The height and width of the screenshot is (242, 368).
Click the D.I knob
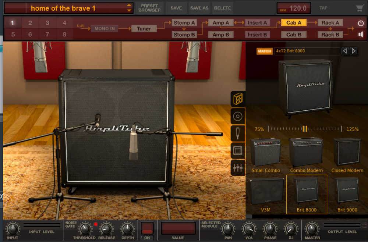point(291,229)
